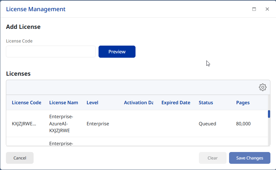The height and width of the screenshot is (170, 276).
Task: Click the Clear button
Action: coord(213,158)
